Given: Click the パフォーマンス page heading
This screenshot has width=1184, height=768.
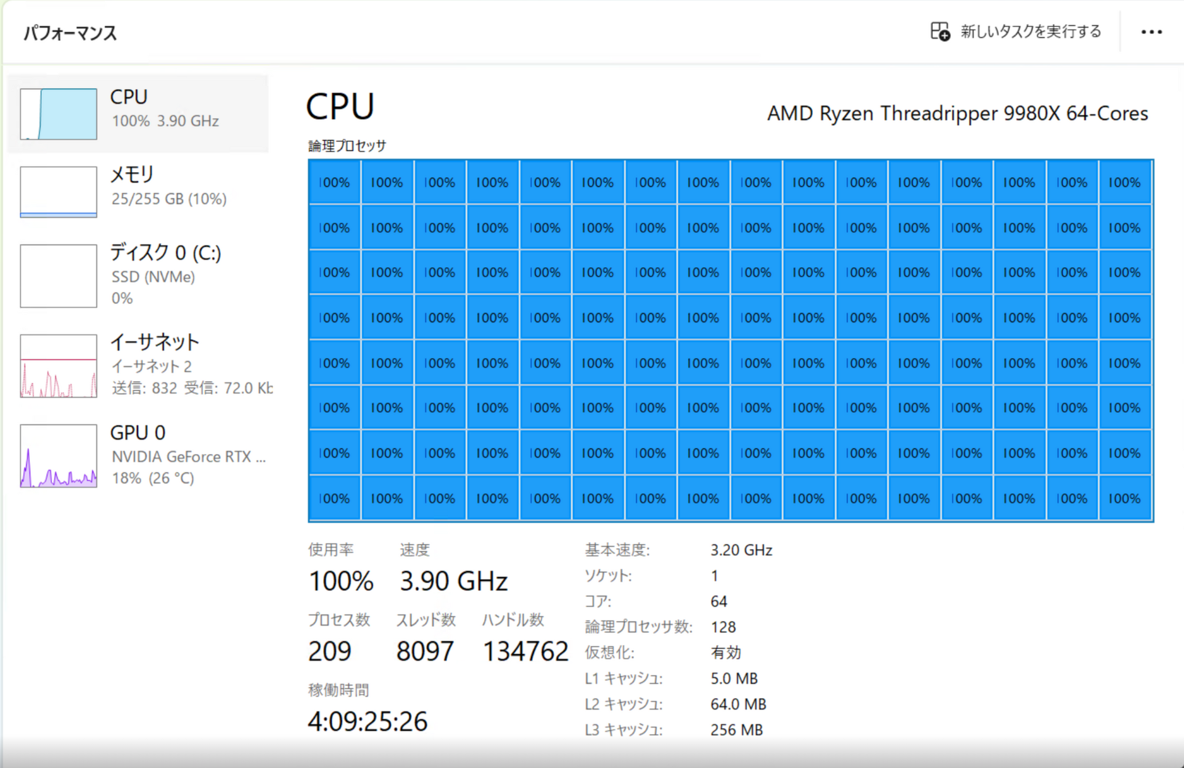Looking at the screenshot, I should click(70, 33).
